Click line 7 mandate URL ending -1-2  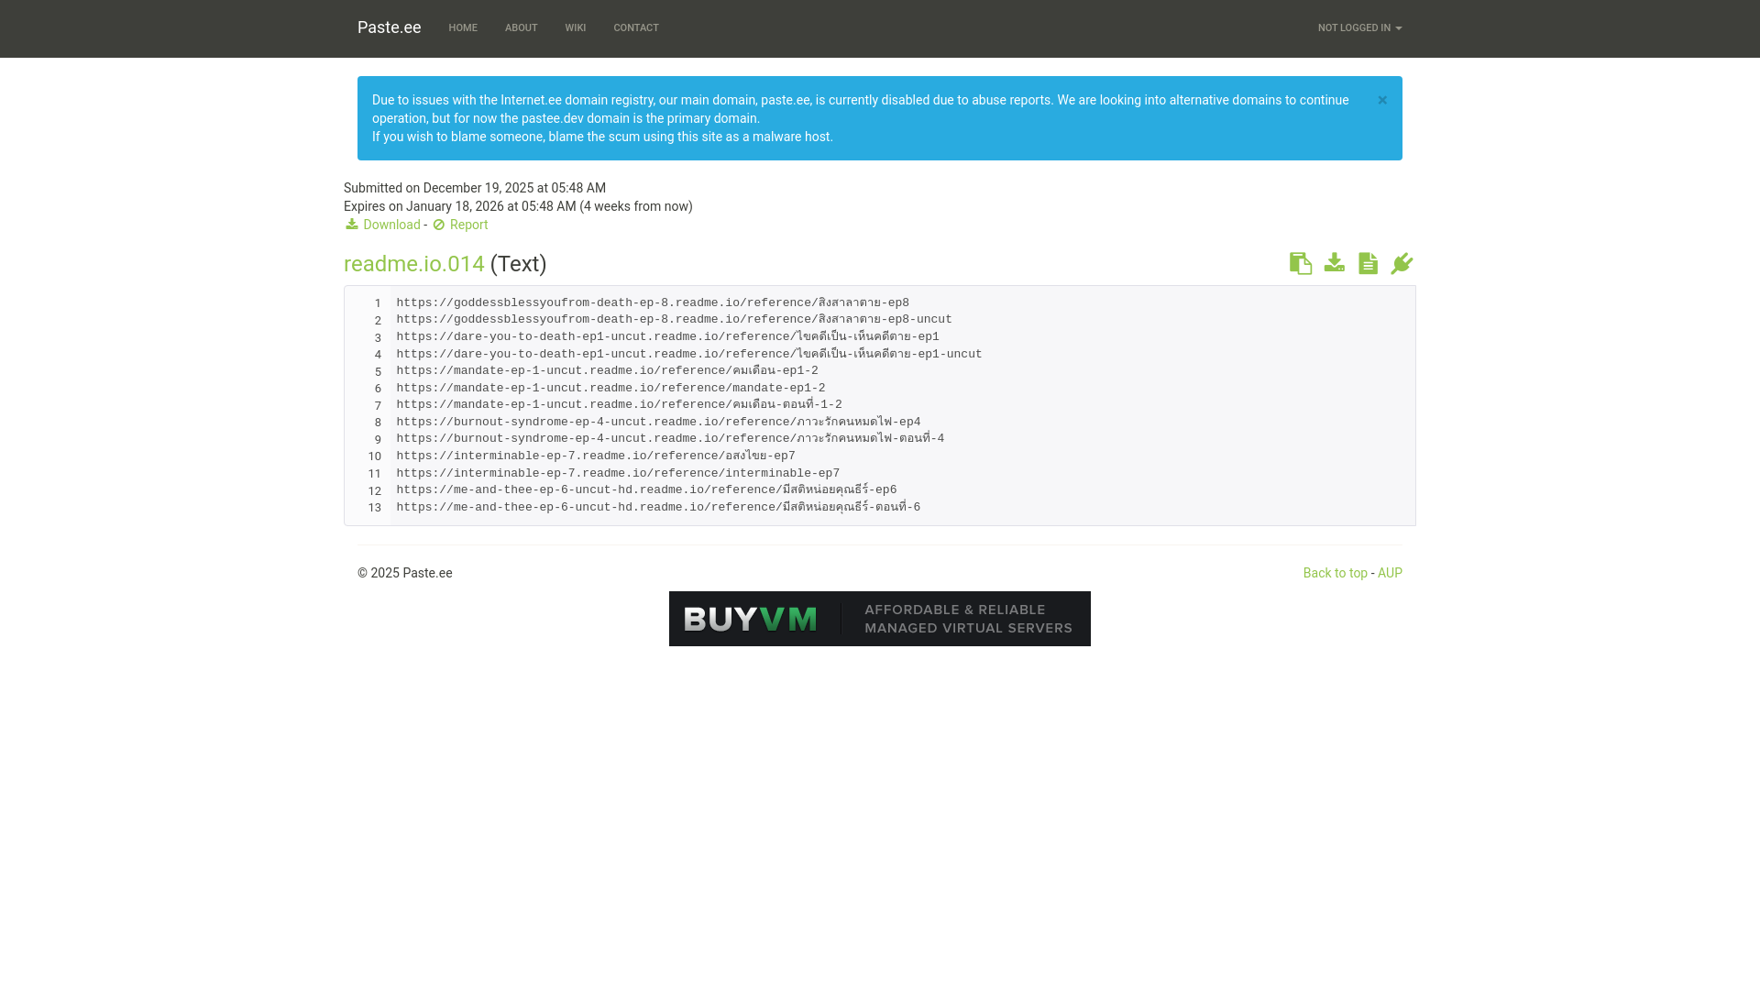[x=619, y=405]
